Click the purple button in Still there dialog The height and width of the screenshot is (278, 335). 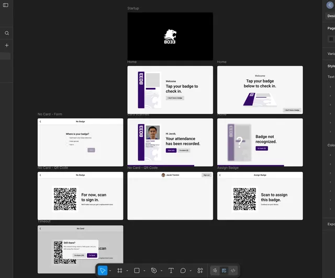click(x=92, y=256)
